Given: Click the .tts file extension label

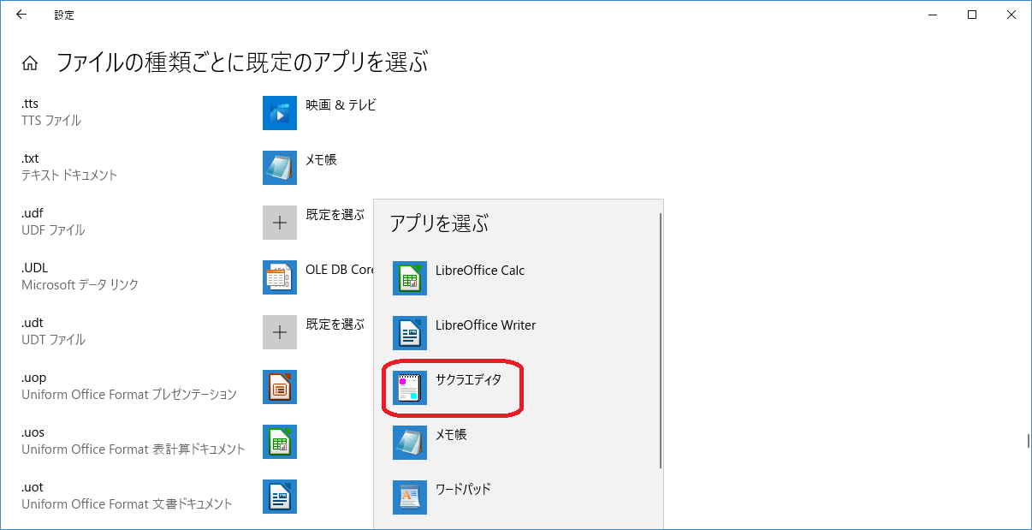Looking at the screenshot, I should tap(31, 104).
